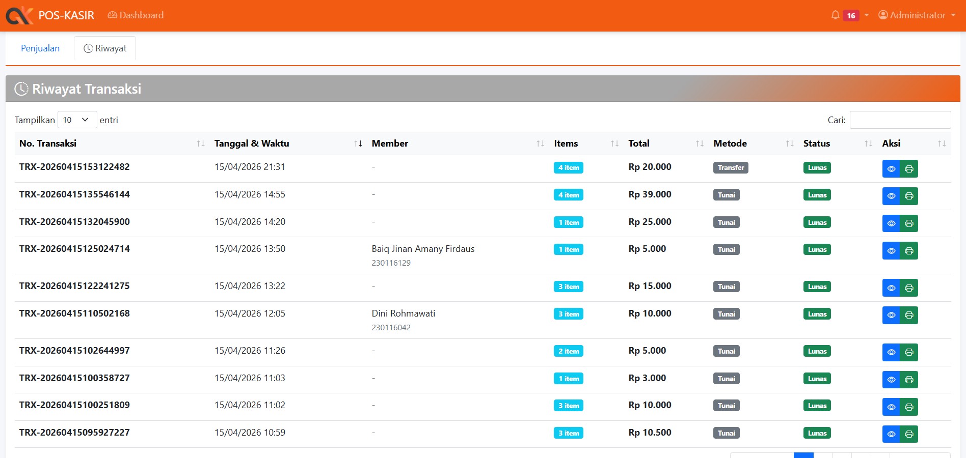Go to the Dashboard link
The image size is (966, 458).
136,15
